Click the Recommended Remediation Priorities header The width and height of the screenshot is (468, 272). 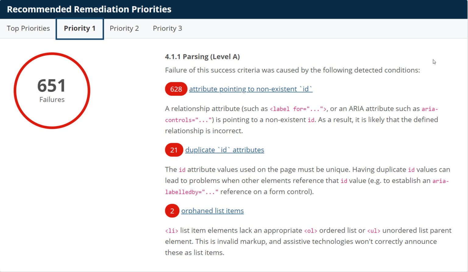coord(89,9)
